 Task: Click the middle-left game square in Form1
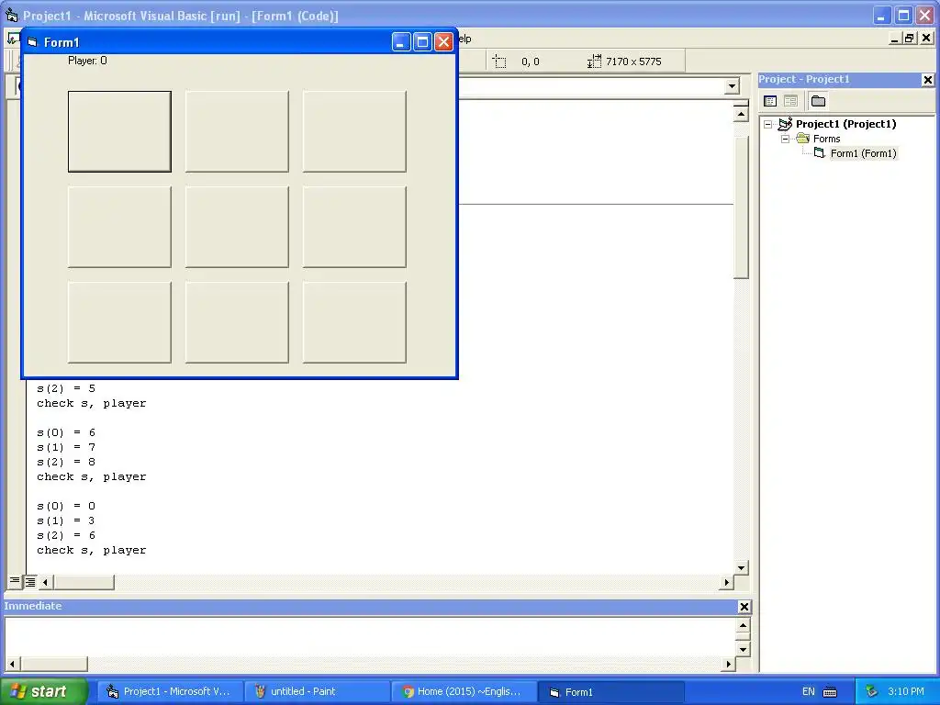coord(119,227)
